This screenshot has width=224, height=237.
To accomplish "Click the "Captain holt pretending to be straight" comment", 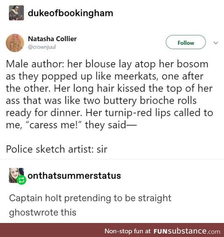I will [90, 198].
